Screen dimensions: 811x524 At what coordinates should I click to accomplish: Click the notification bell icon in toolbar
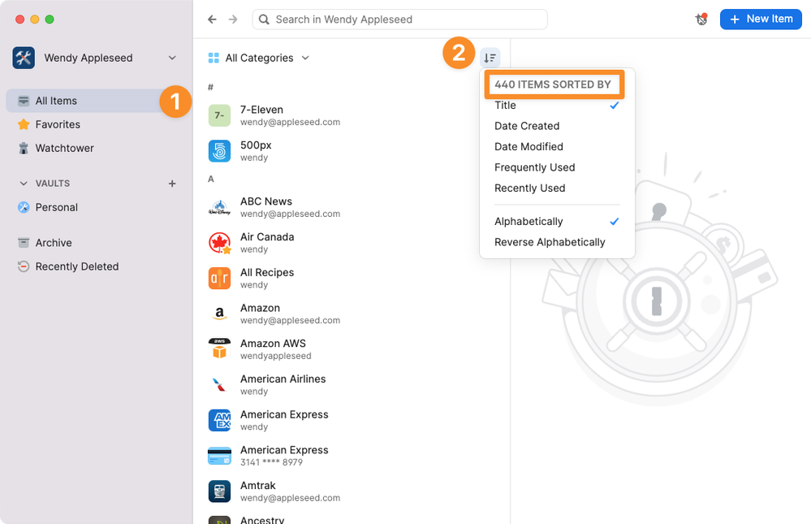[x=701, y=19]
